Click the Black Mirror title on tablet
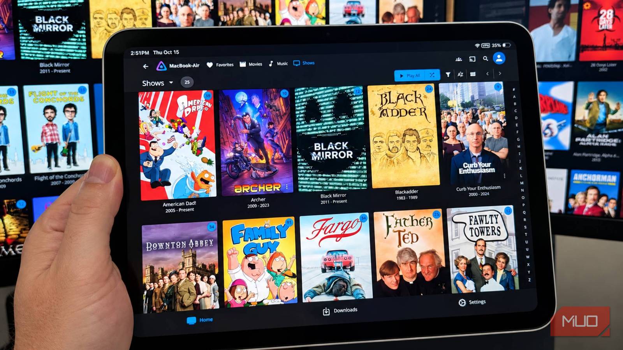This screenshot has height=350, width=623. [x=333, y=196]
